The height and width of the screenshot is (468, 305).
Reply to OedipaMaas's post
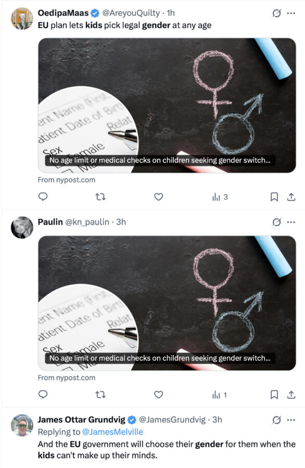[x=43, y=197]
